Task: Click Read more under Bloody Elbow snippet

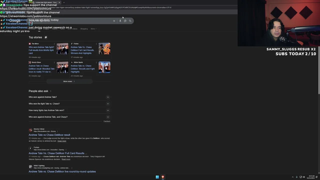Action: (x=62, y=141)
